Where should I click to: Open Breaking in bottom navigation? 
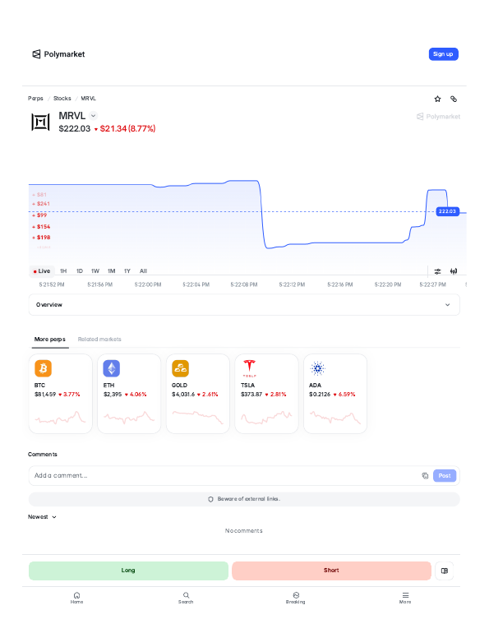click(296, 598)
